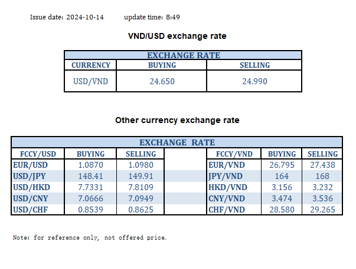356x269 pixels.
Task: Select the USD/JPY buying value 148.41
Action: point(90,176)
